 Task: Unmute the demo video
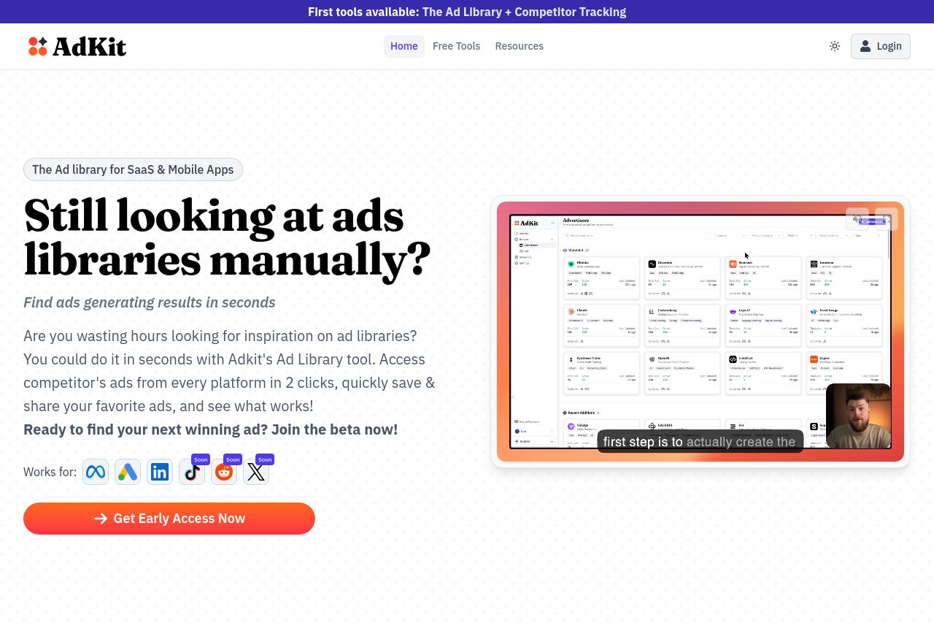click(x=857, y=219)
